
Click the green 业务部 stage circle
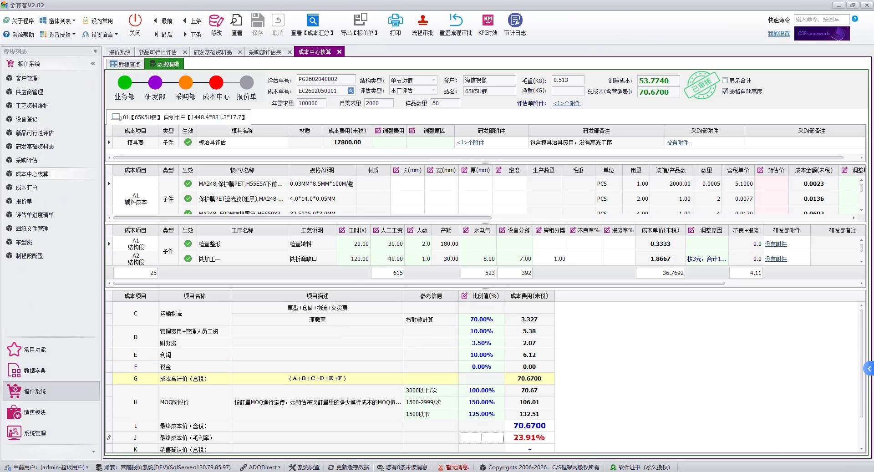(125, 82)
